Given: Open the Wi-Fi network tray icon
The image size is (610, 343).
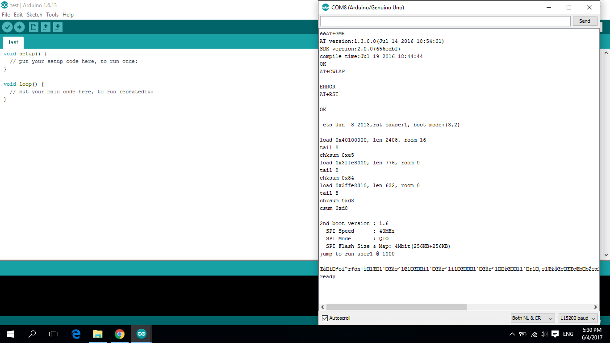Looking at the screenshot, I should 534,334.
